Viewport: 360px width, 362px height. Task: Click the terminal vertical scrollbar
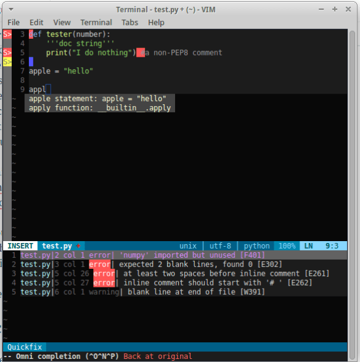[x=352, y=194]
